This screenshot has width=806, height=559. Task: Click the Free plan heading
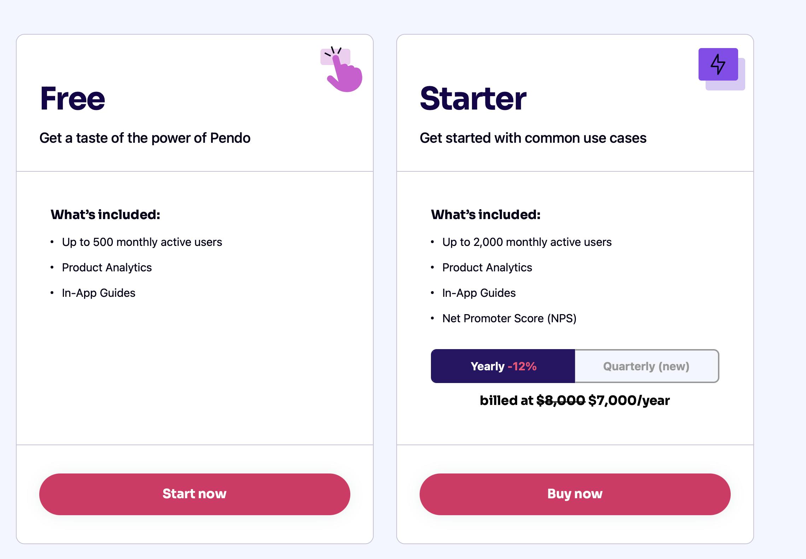pyautogui.click(x=72, y=99)
